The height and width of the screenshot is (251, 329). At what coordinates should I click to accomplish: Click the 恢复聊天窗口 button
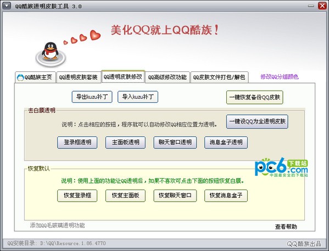[175, 196]
